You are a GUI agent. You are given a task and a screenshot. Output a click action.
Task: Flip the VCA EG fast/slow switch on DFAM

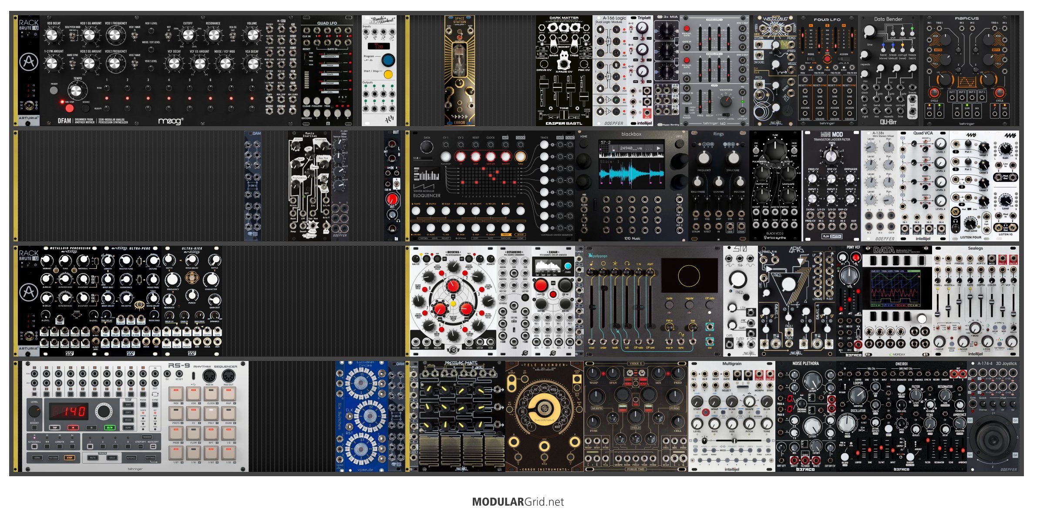click(233, 35)
